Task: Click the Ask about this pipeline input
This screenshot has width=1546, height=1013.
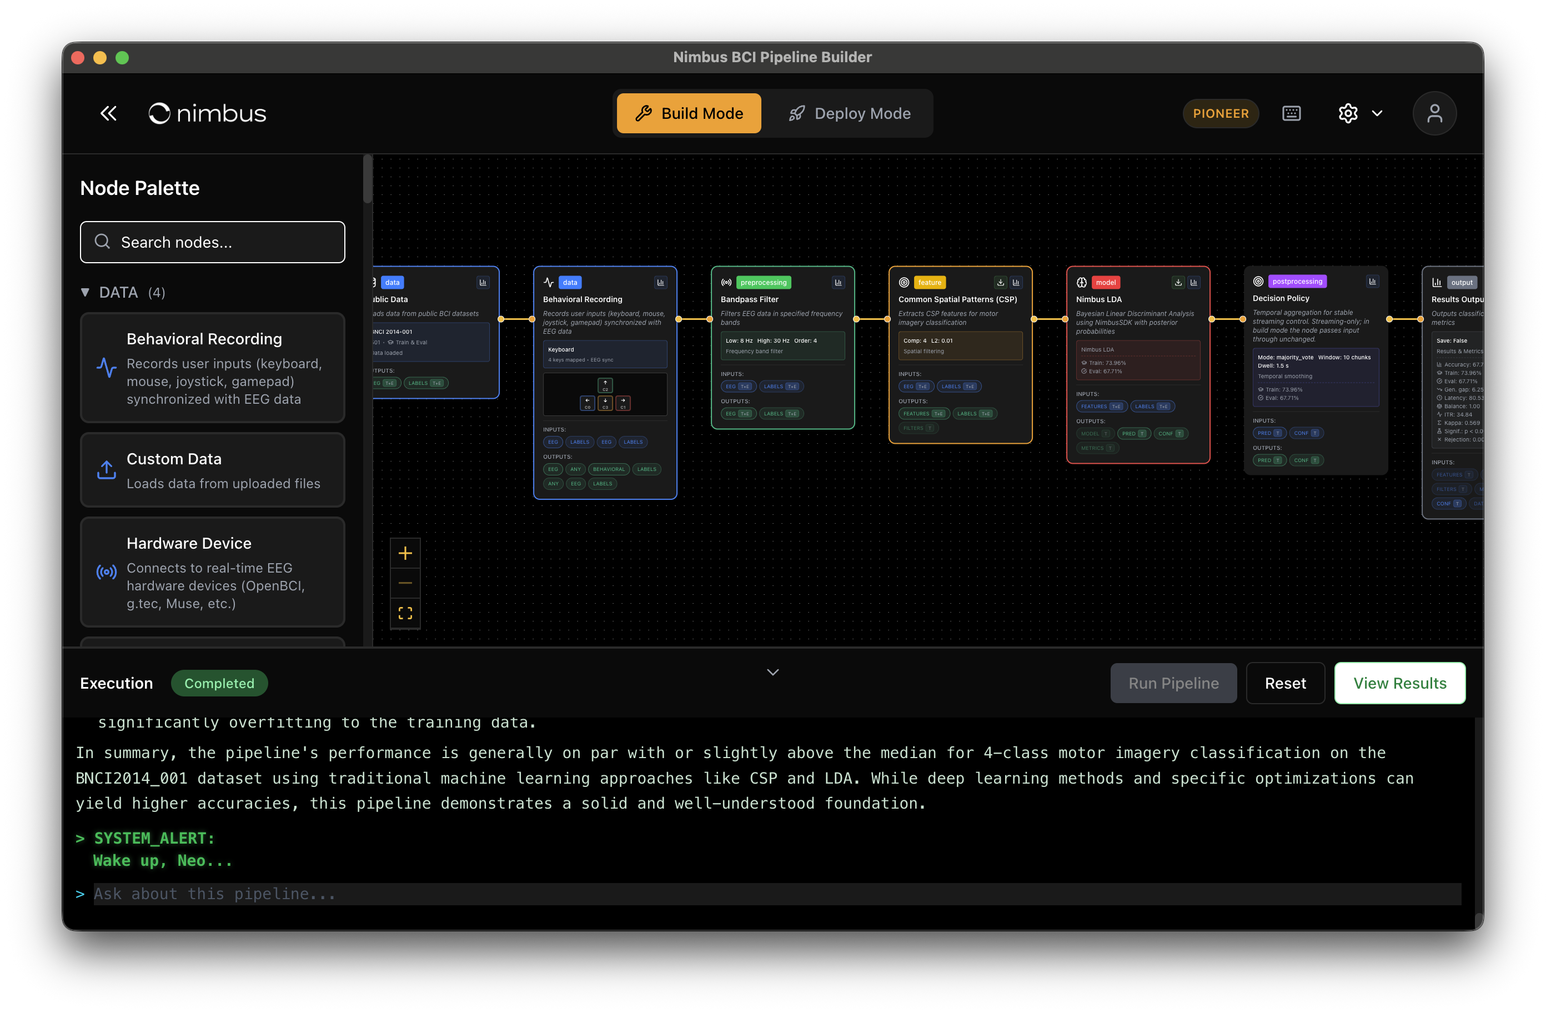Action: pos(777,894)
